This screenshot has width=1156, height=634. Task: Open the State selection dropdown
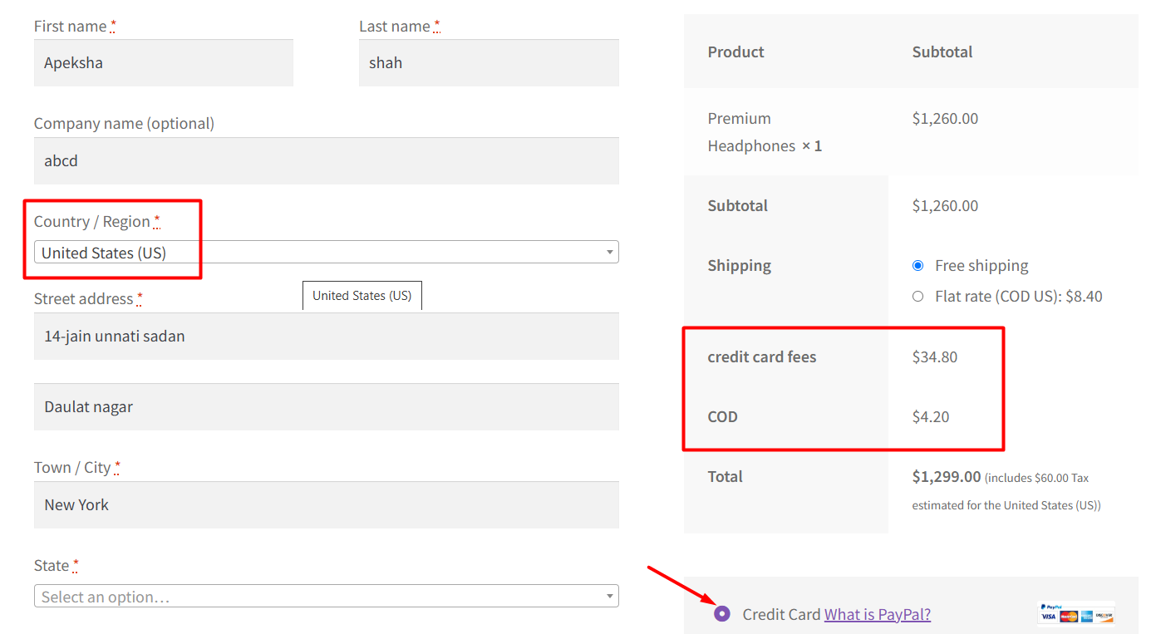coord(324,596)
